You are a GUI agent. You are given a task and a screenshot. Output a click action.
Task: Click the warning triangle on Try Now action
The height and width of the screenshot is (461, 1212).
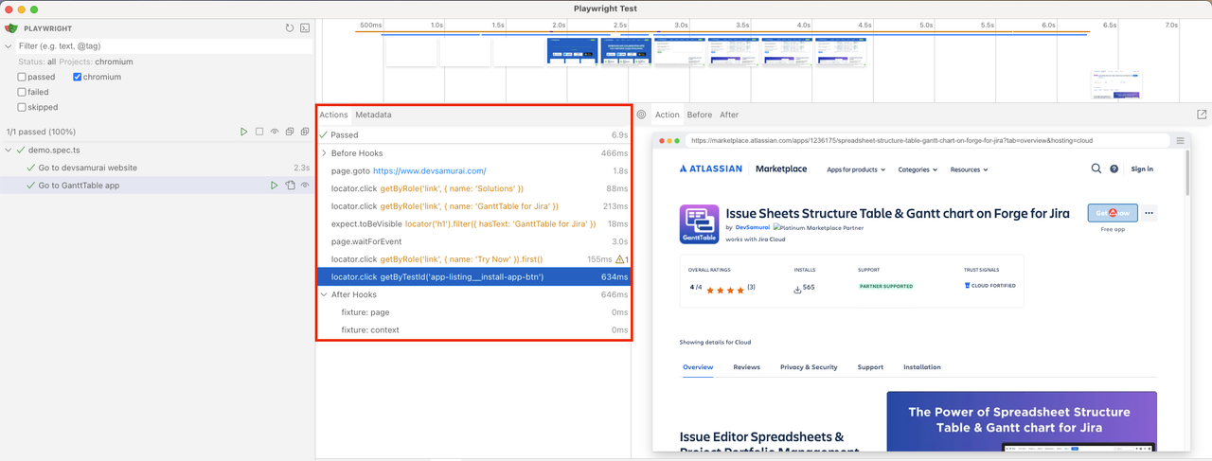tap(620, 259)
